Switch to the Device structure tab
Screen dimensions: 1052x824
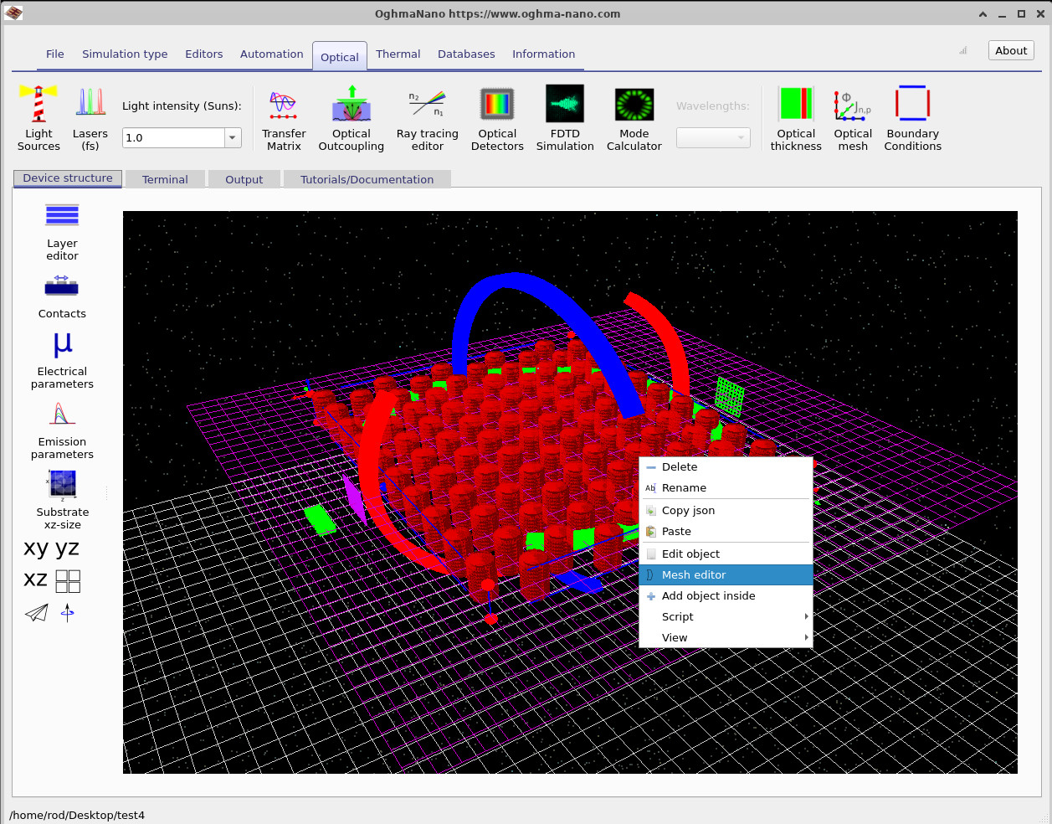click(x=68, y=178)
